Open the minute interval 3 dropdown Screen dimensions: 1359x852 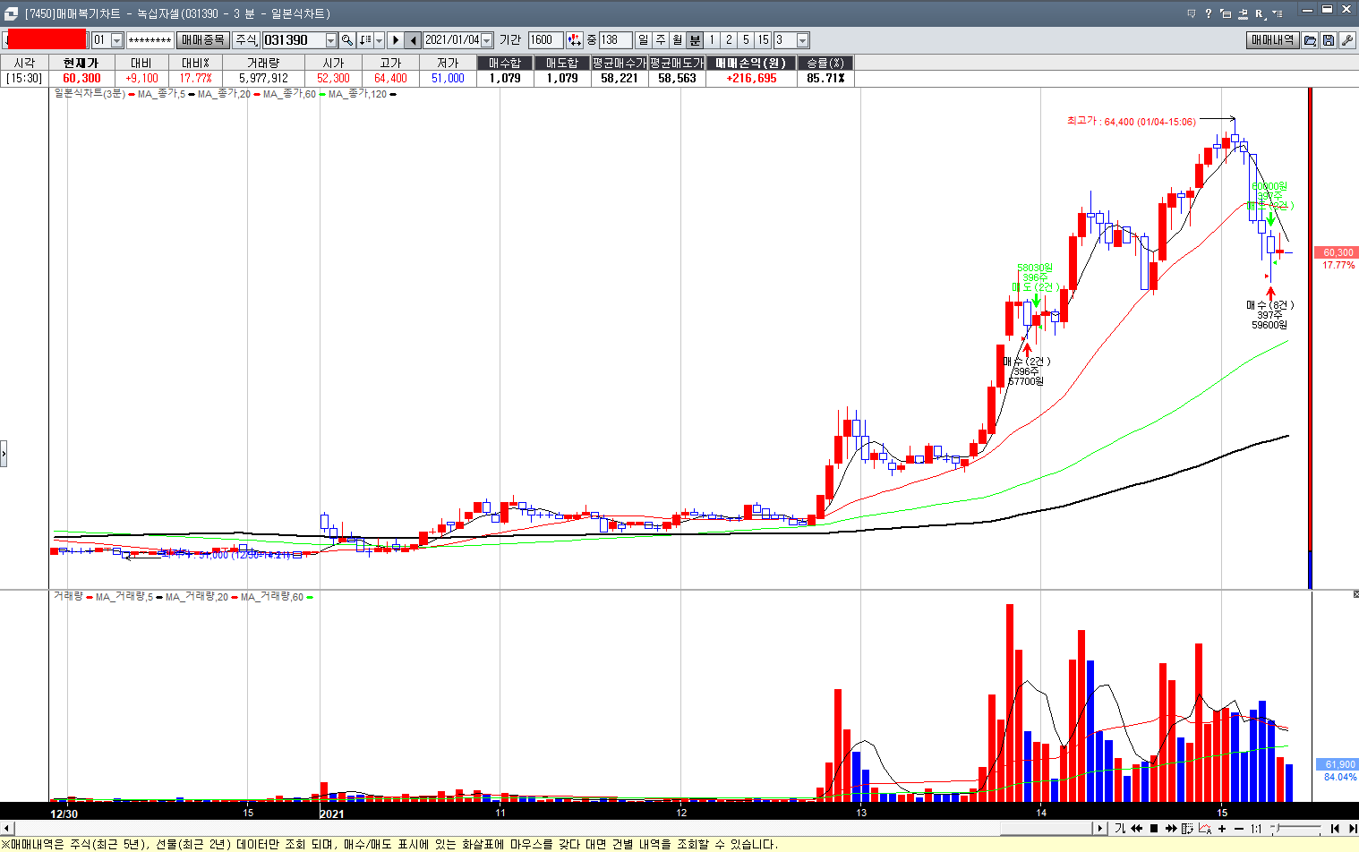(x=802, y=40)
